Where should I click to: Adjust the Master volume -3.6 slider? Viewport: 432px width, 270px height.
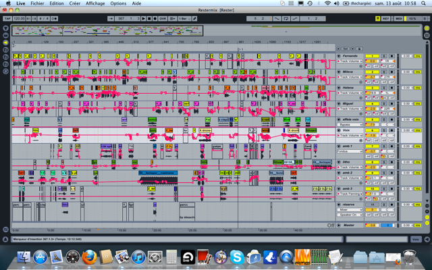point(372,225)
